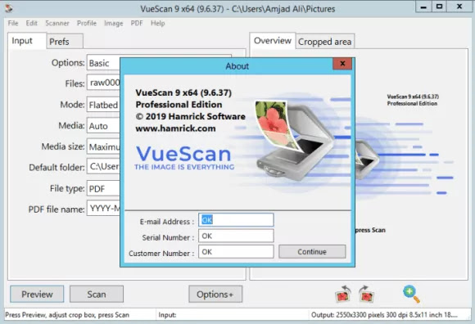Screen dimensions: 475x324
Task: Maximize the VueScan window
Action: (x=439, y=7)
